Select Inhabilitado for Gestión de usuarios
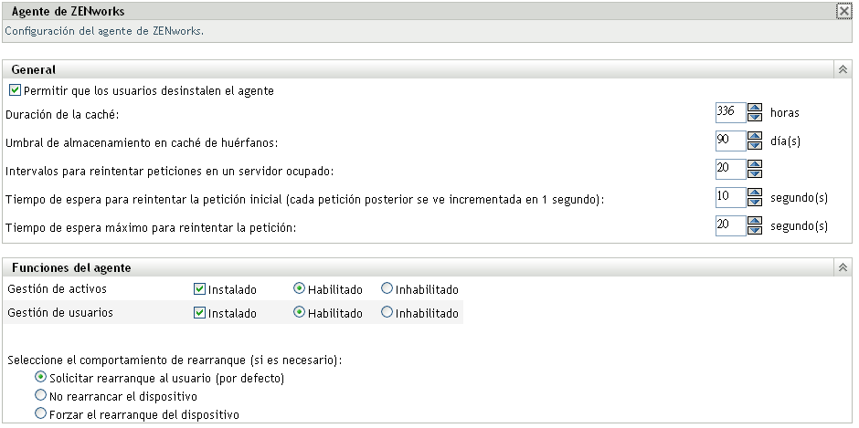 (387, 313)
